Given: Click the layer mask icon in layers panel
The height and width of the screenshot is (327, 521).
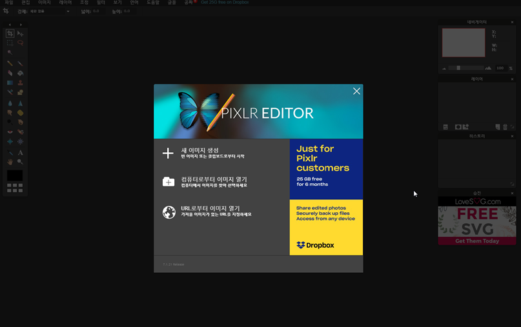Looking at the screenshot, I should point(458,127).
